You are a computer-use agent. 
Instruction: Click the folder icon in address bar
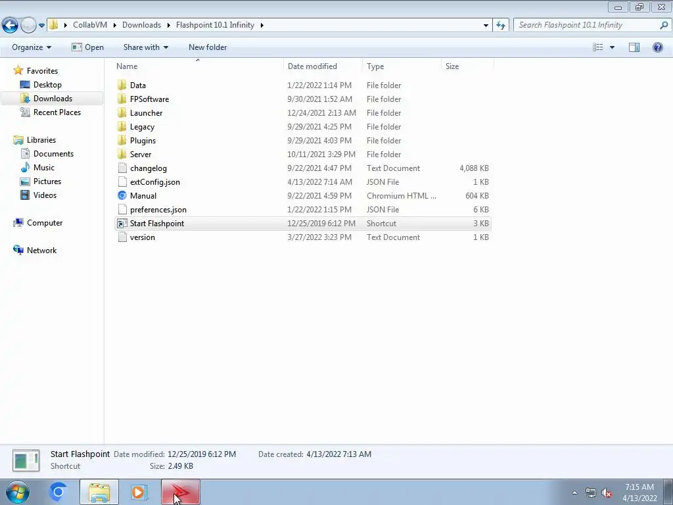pyautogui.click(x=54, y=25)
